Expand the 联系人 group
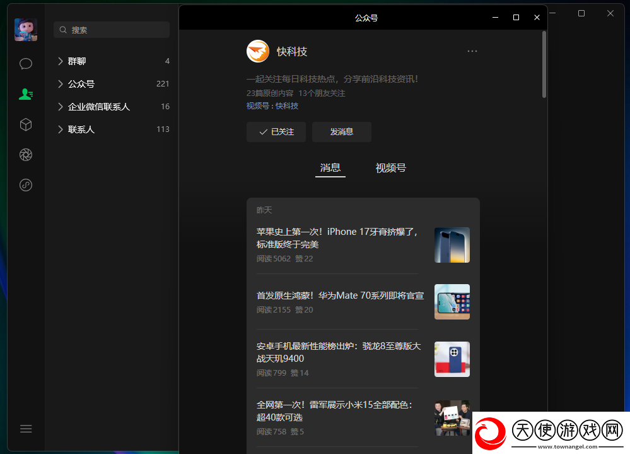This screenshot has height=454, width=630. click(111, 129)
